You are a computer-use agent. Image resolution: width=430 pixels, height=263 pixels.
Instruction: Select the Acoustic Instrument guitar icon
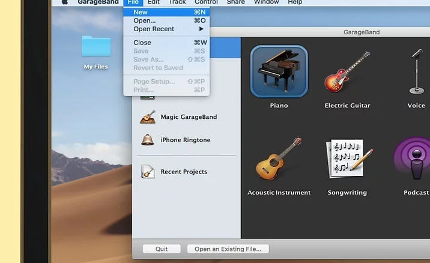pyautogui.click(x=278, y=159)
